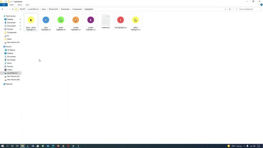
Task: Open Desktop under Quick access
Action: coord(10,19)
